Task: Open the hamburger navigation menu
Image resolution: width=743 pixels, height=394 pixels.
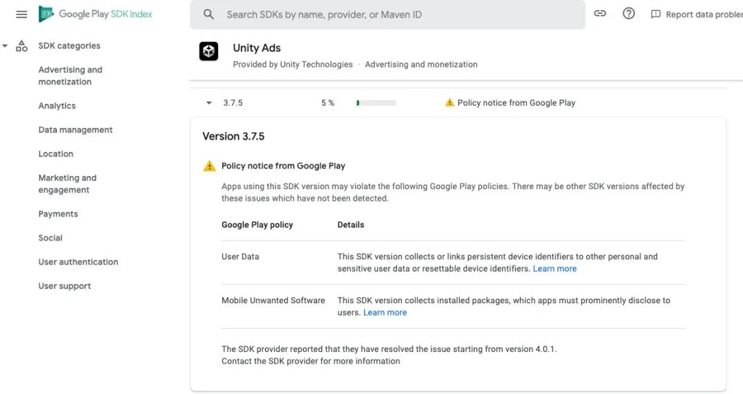Action: coord(21,14)
